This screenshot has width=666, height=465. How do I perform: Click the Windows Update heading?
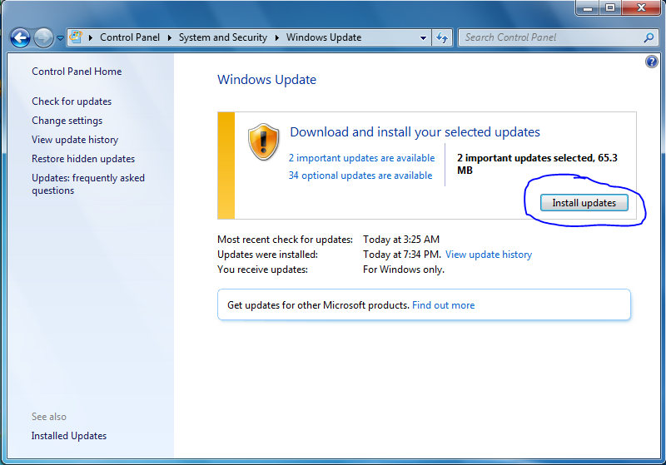(x=266, y=80)
